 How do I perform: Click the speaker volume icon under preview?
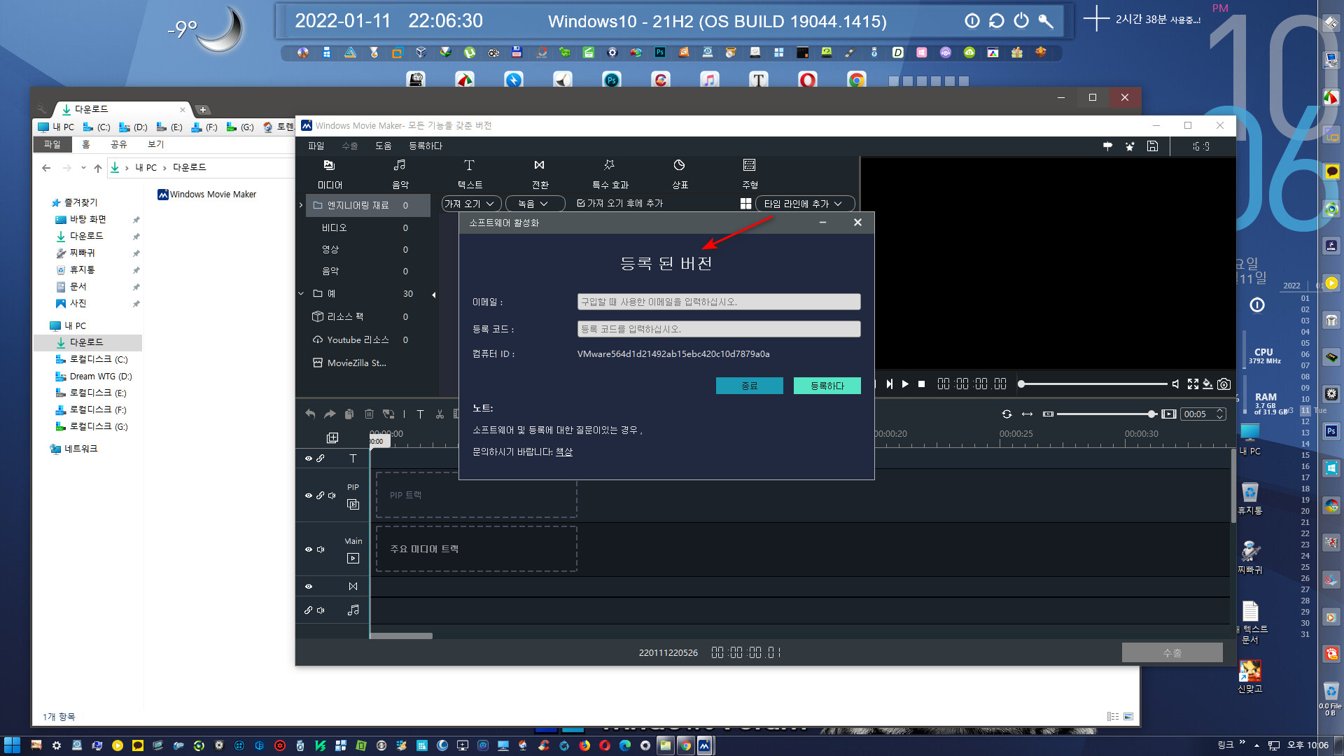[1175, 384]
